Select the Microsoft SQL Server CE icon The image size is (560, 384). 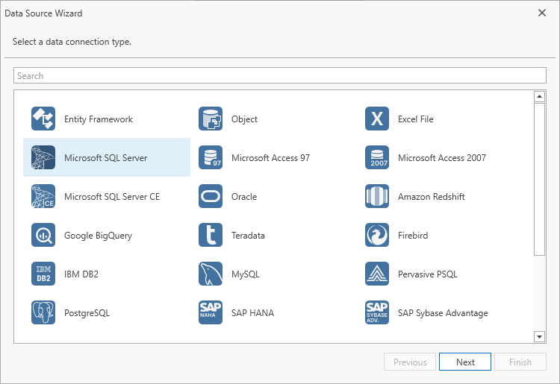point(43,196)
